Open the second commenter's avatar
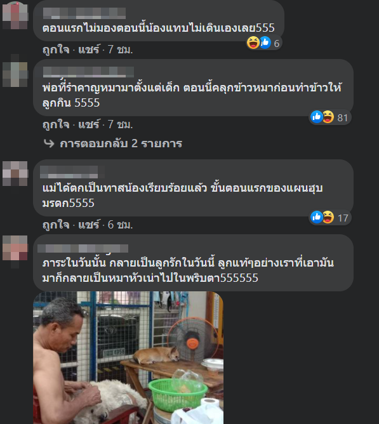Viewport: 379px width, 424px height. coord(15,74)
